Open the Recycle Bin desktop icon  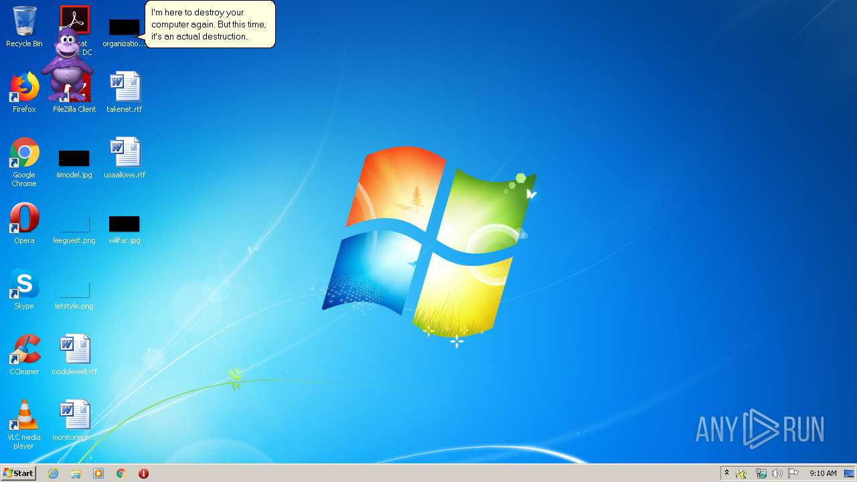[x=24, y=27]
